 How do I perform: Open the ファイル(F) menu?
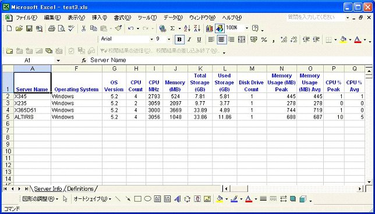point(26,17)
